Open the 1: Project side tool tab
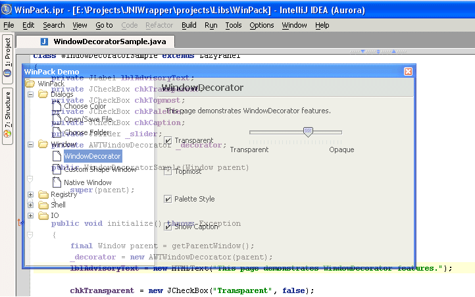The width and height of the screenshot is (475, 297). (7, 59)
